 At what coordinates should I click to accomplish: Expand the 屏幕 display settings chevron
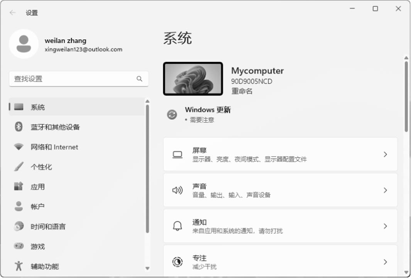(x=385, y=154)
